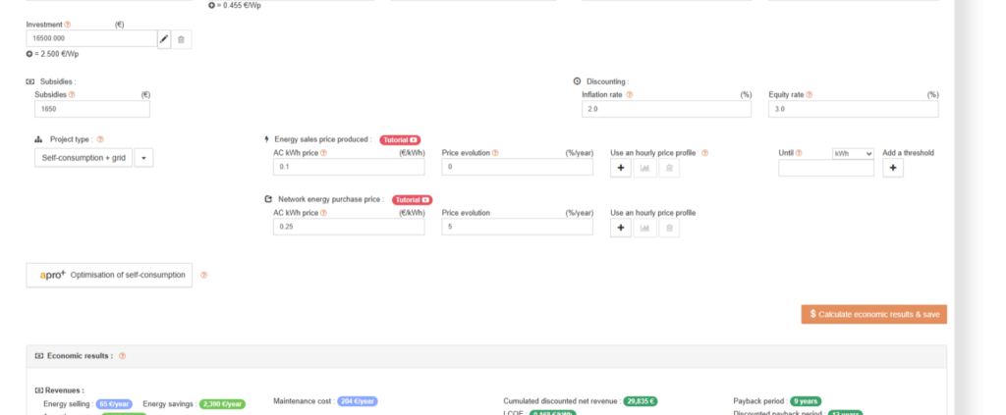Click the Inflation rate input field

[x=667, y=109]
